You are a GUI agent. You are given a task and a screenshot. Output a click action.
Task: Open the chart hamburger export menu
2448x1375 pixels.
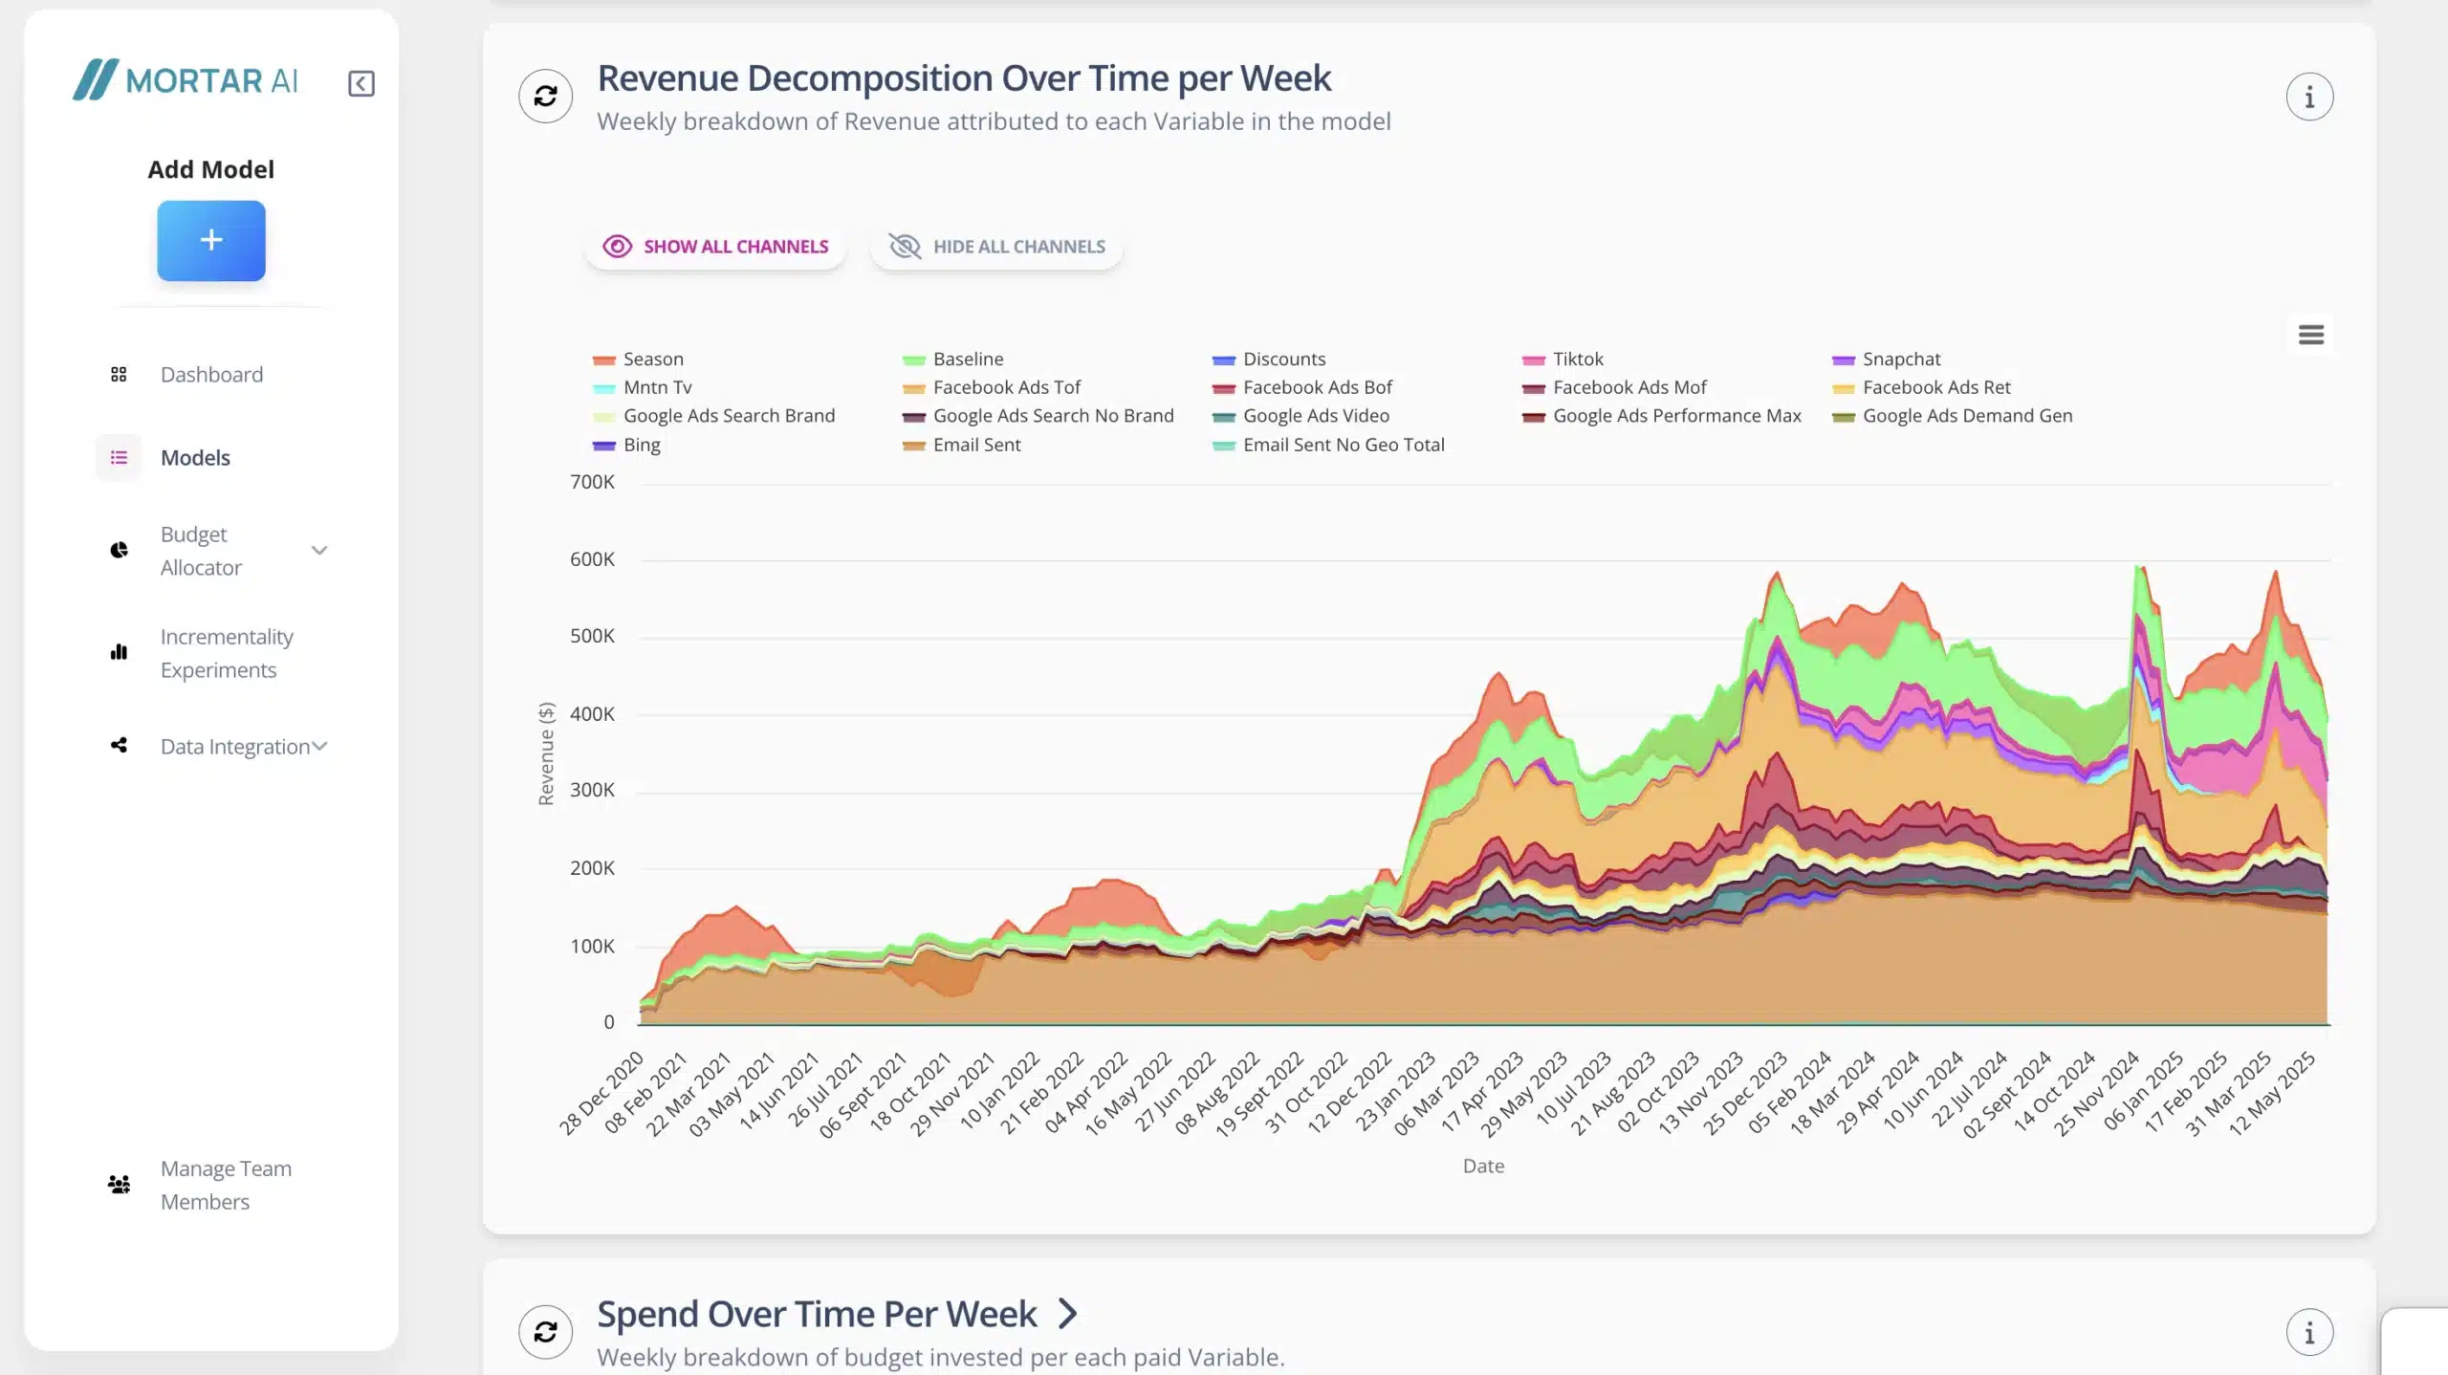coord(2310,335)
